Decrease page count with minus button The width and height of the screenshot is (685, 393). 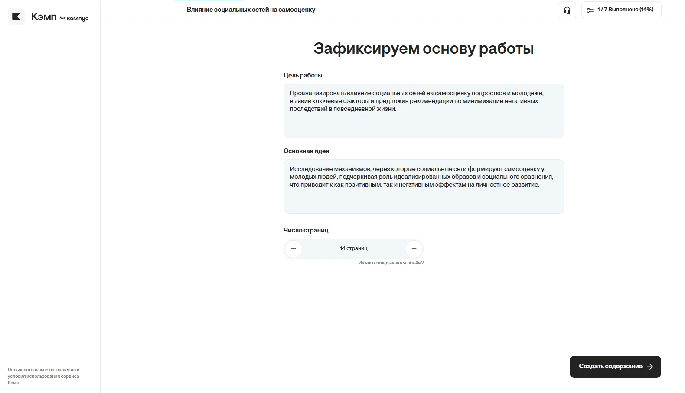[294, 249]
